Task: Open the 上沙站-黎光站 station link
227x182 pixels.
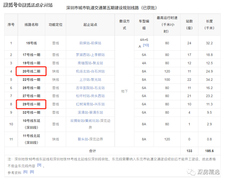Action: tap(90, 80)
